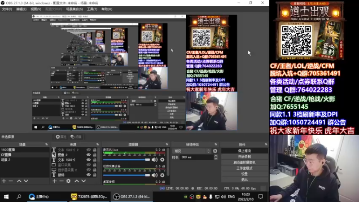Undock the 控件 panel using its header icon

click(266, 145)
